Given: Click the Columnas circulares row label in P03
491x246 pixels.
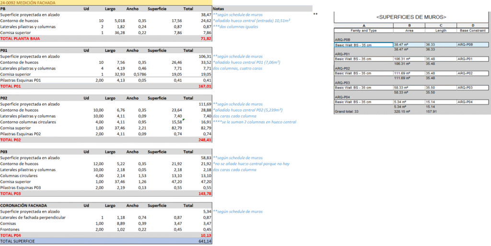Looking at the screenshot, I should point(19,176).
